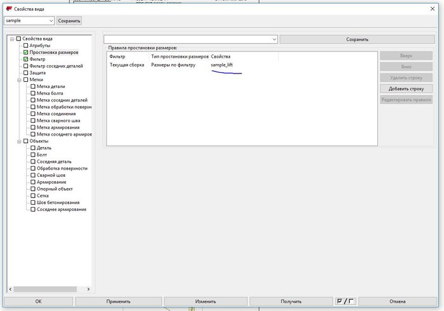Select Метка армирования tree item
The height and width of the screenshot is (311, 444).
coord(58,127)
